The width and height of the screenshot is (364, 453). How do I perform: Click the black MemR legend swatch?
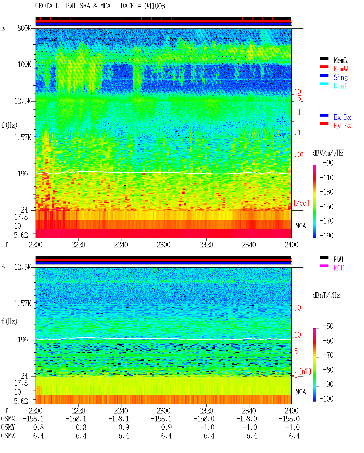(324, 59)
